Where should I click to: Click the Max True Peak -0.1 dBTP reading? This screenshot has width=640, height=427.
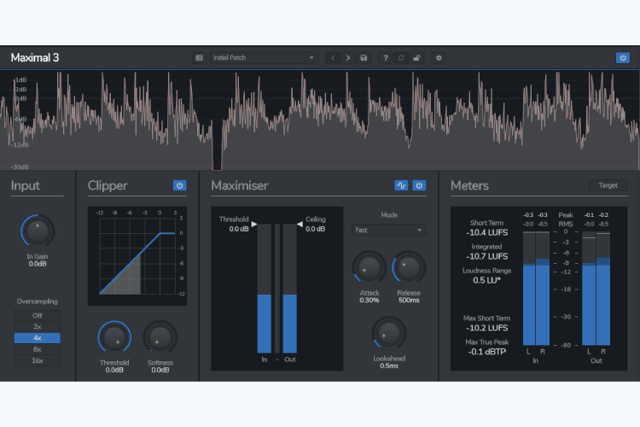coord(487,352)
